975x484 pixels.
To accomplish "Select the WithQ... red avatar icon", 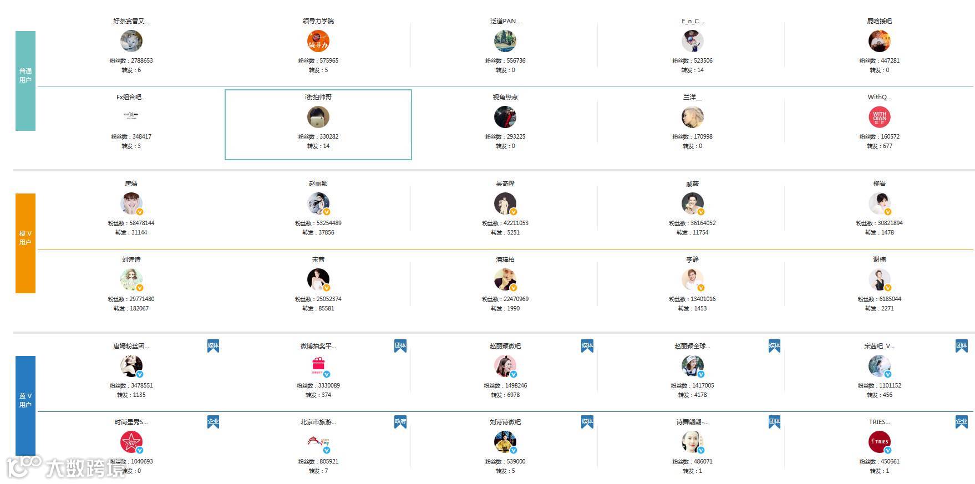I will [x=879, y=117].
